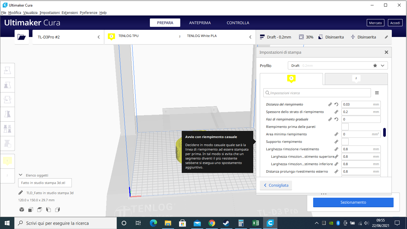Choose extruder 2 in left toolbar
407x229 pixels.
(7, 176)
